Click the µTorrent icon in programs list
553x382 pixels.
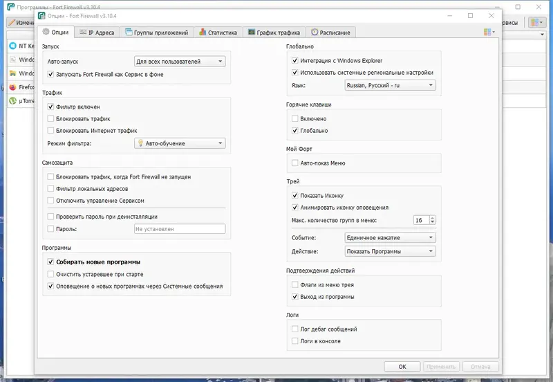pyautogui.click(x=12, y=100)
